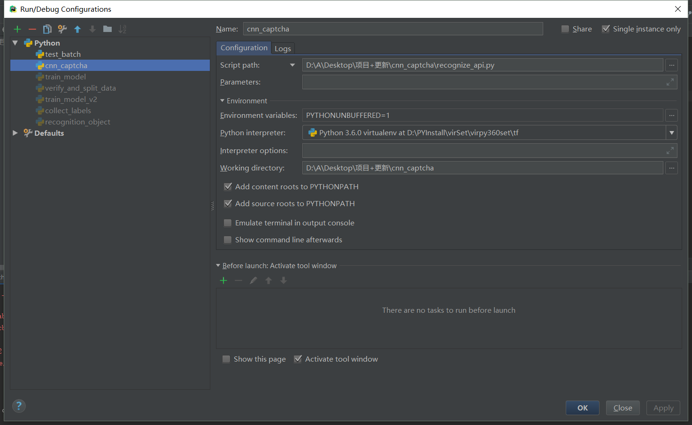The image size is (692, 425).
Task: Edit the environment variables via browse button
Action: coord(672,115)
